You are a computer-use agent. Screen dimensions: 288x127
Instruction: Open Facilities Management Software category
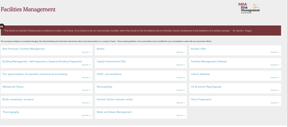209,62
